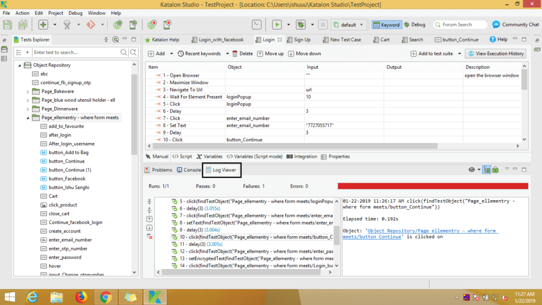Image resolution: width=542 pixels, height=305 pixels.
Task: Open the Spy Web globe icon
Action: point(118,24)
